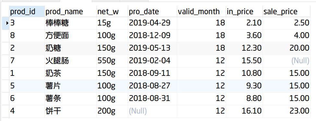The height and width of the screenshot is (121, 316).
Task: Click the net_w column header
Action: coord(112,11)
